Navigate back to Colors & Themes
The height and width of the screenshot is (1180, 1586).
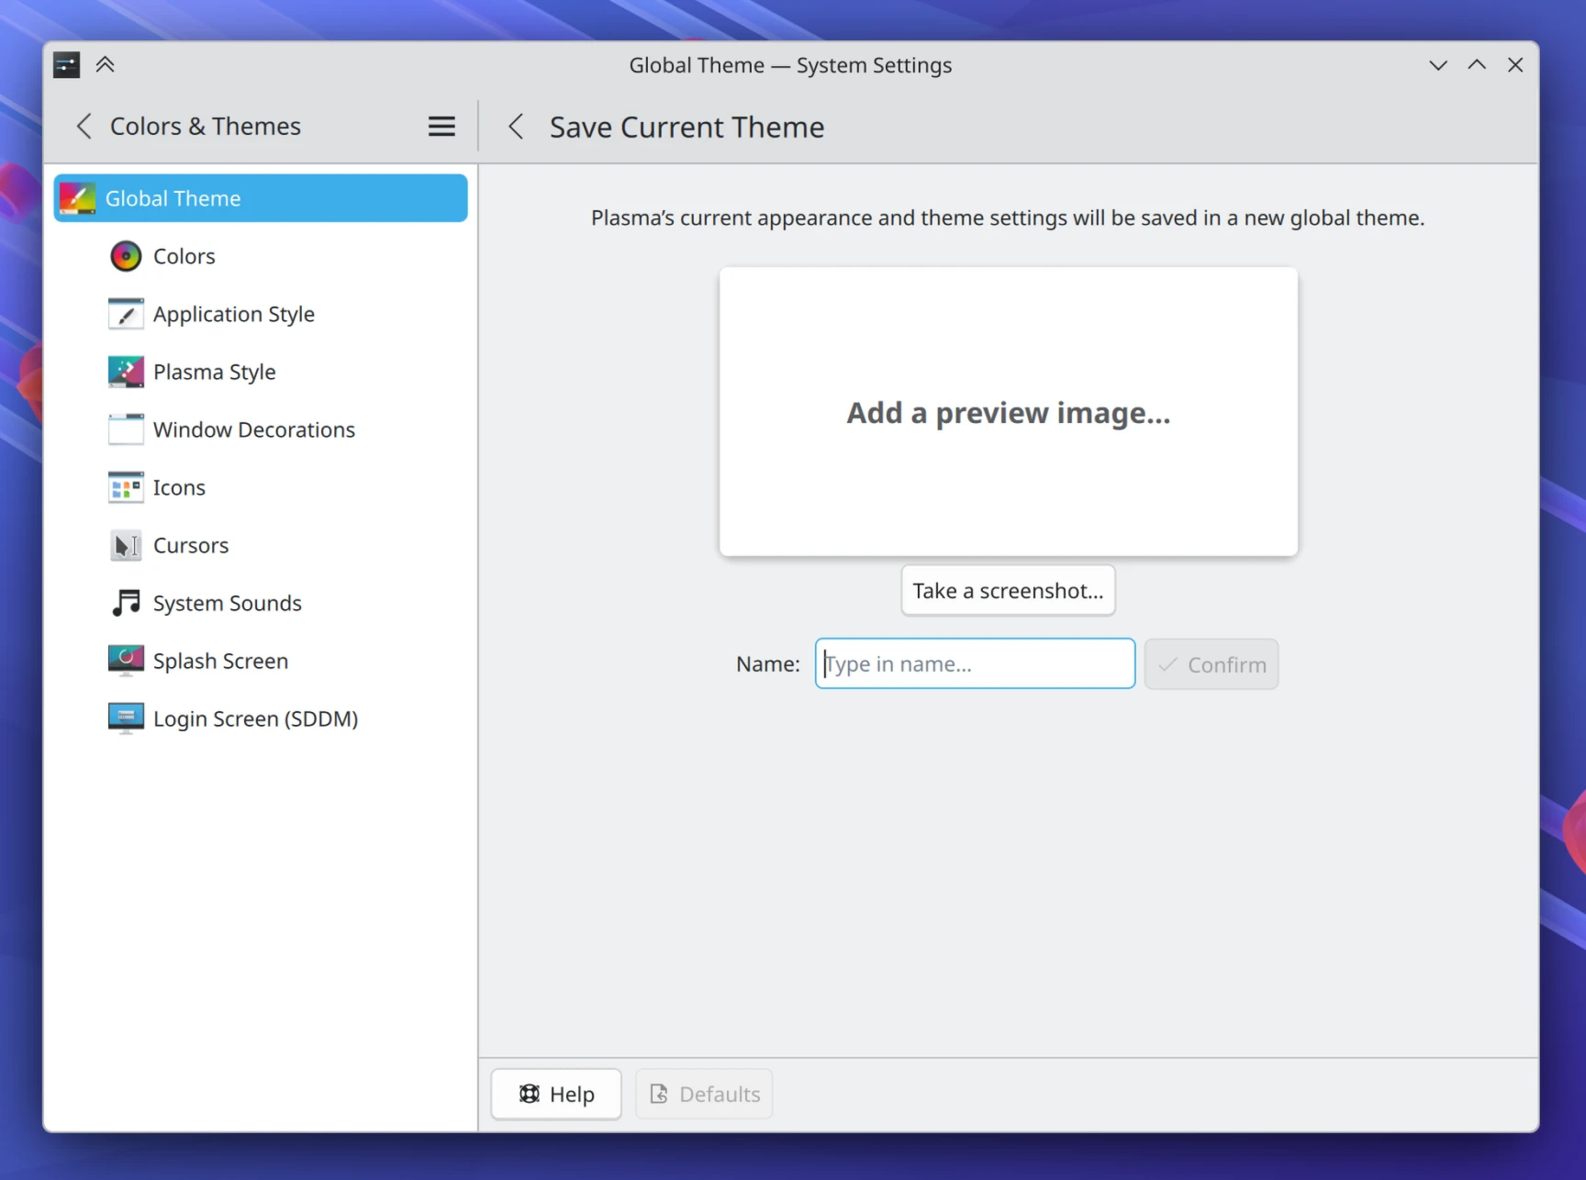(x=84, y=126)
